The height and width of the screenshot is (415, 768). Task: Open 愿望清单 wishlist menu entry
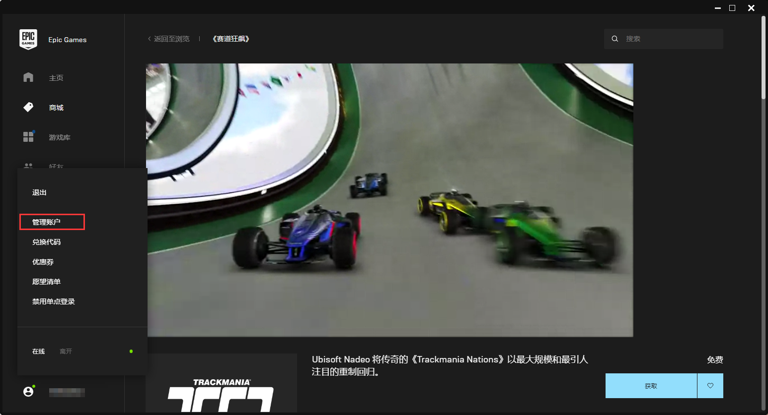[46, 282]
